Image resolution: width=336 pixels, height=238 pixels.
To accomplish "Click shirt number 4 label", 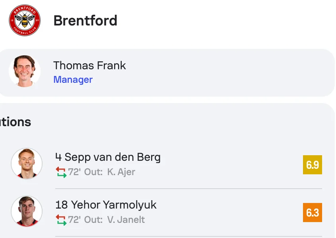I will click(58, 157).
